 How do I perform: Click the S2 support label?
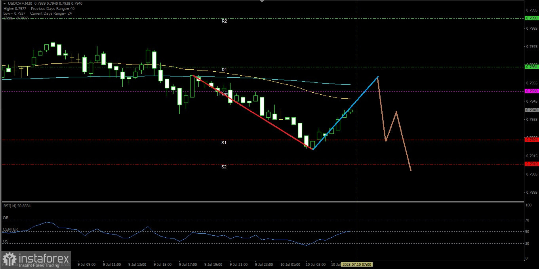(x=224, y=167)
